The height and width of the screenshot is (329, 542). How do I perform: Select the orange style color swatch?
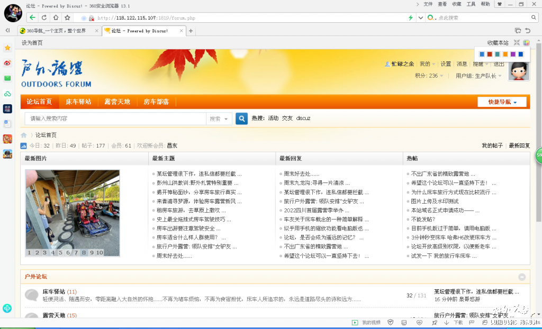(505, 54)
